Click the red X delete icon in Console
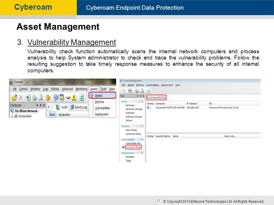The image size is (274, 205). (21, 97)
